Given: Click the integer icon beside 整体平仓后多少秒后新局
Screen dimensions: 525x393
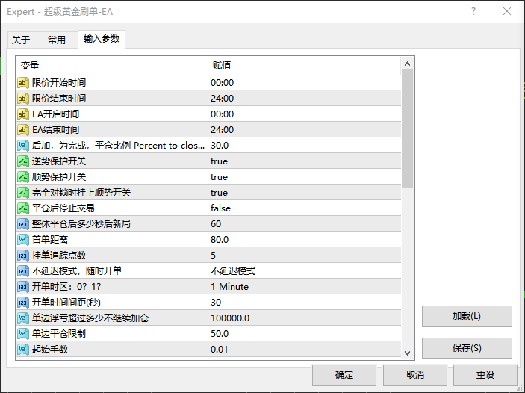Looking at the screenshot, I should (x=23, y=224).
